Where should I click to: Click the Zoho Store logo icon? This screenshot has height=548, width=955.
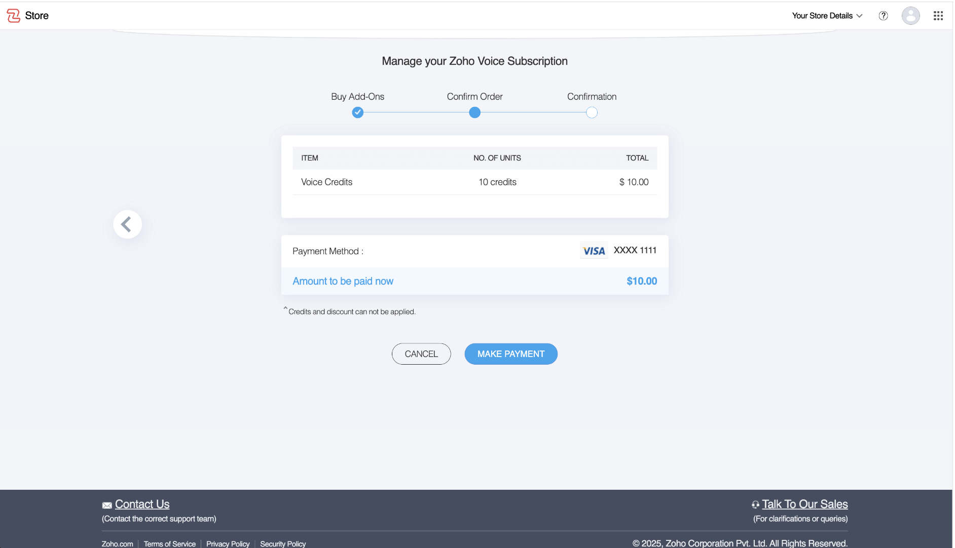14,16
